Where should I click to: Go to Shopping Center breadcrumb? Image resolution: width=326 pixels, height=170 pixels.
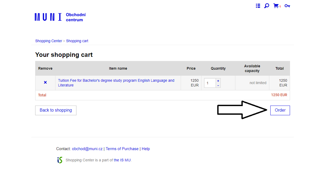48,41
